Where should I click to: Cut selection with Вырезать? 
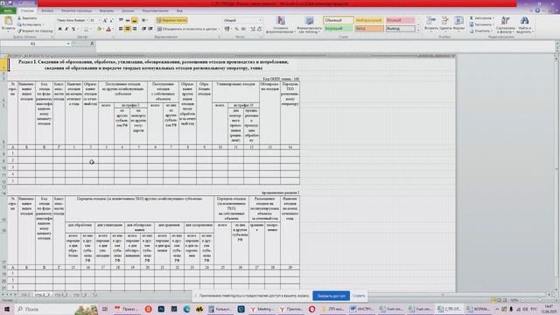pos(27,17)
